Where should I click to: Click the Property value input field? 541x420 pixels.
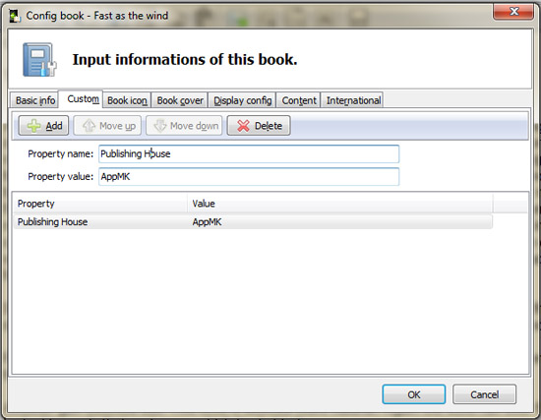coord(249,177)
